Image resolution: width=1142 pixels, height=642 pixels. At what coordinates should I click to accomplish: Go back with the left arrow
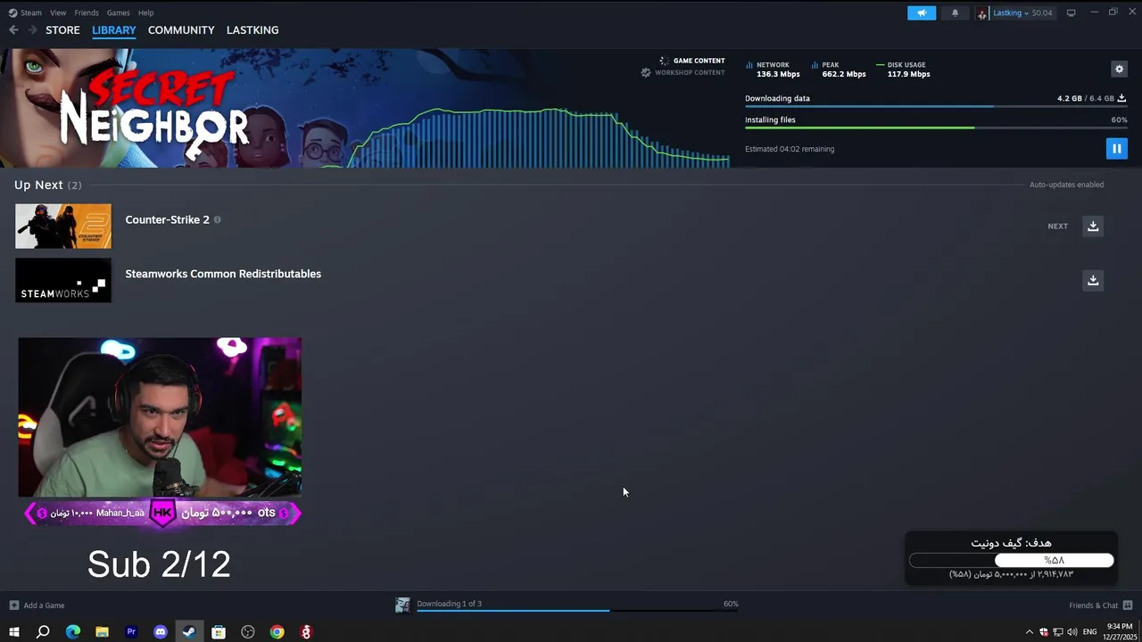tap(13, 29)
